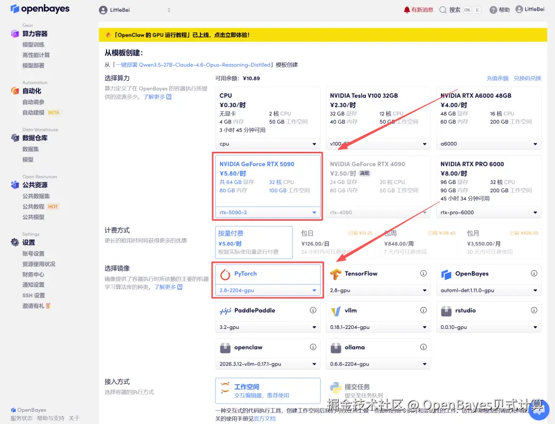Choose 包月 monthly billing option

point(503,242)
